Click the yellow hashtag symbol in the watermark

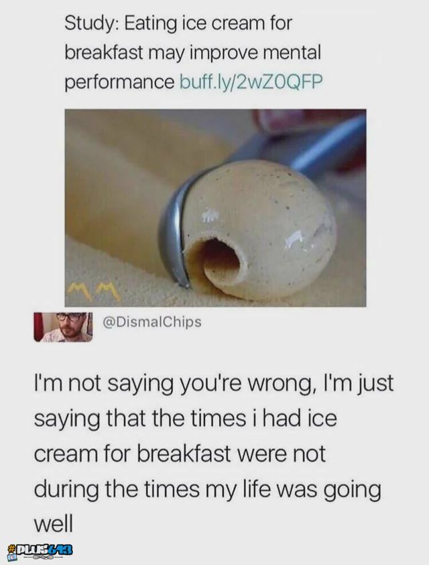coord(12,549)
